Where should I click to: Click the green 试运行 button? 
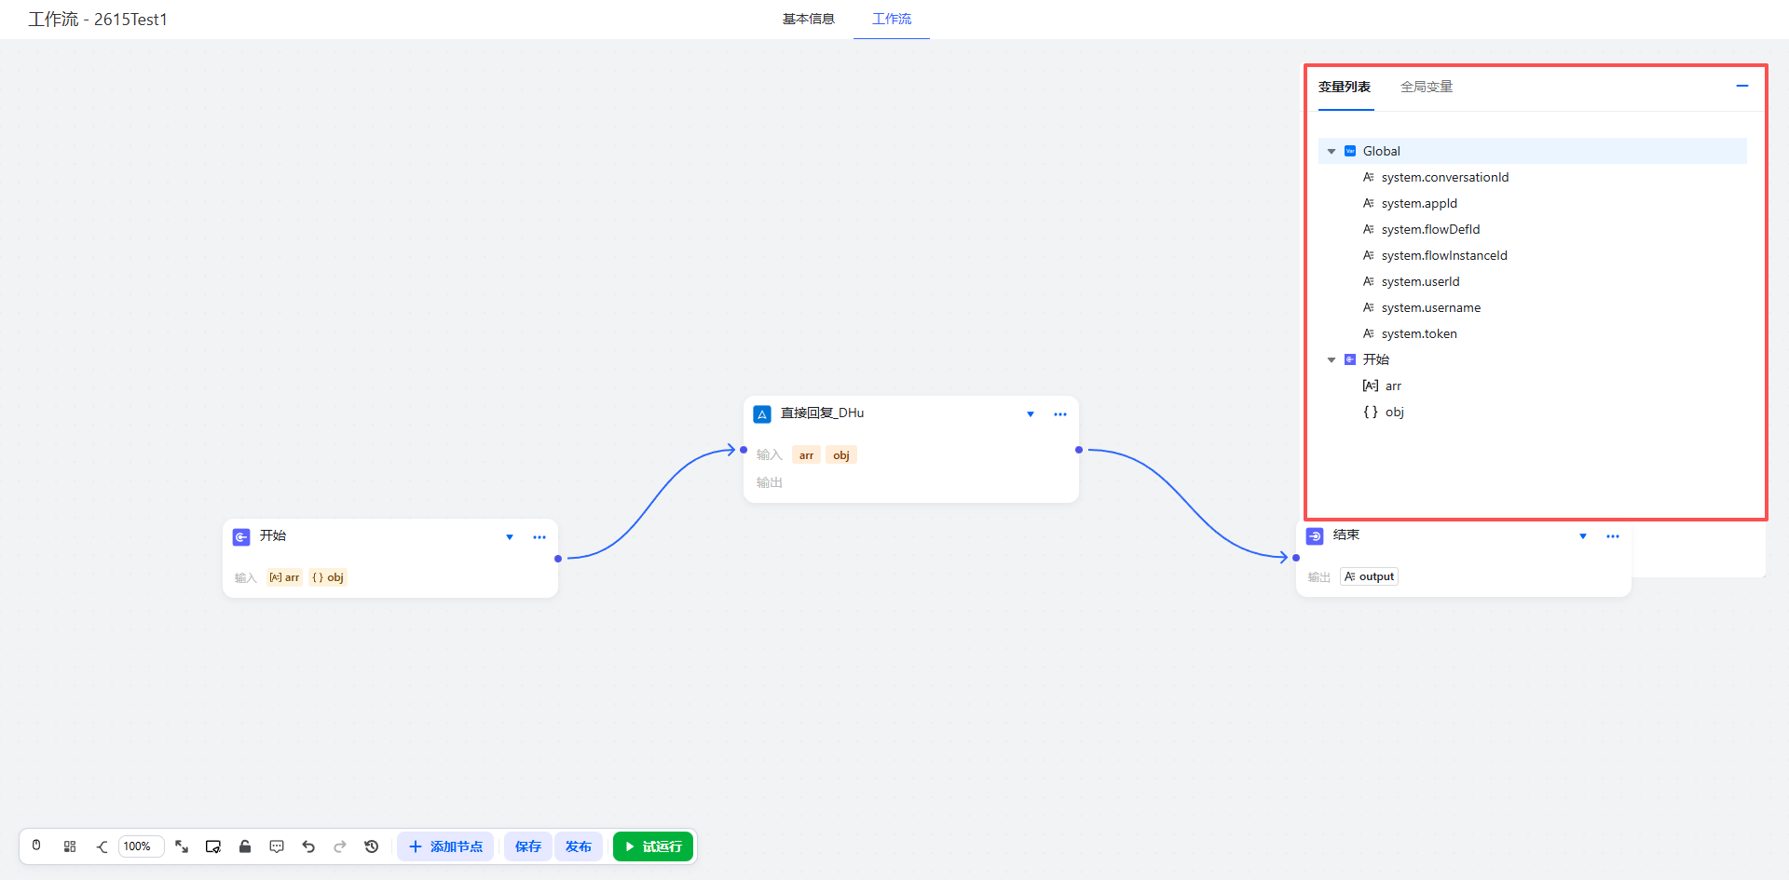(653, 846)
